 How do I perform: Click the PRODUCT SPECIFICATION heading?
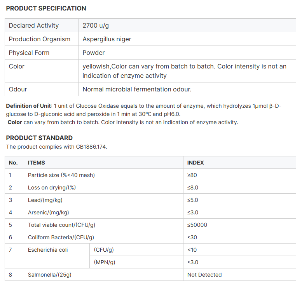click(46, 8)
